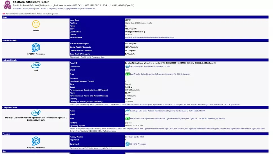This screenshot has width=273, height=154.
Task: Open the 2x Intel Graphics d gfx-driver component link
Action: click(150, 67)
